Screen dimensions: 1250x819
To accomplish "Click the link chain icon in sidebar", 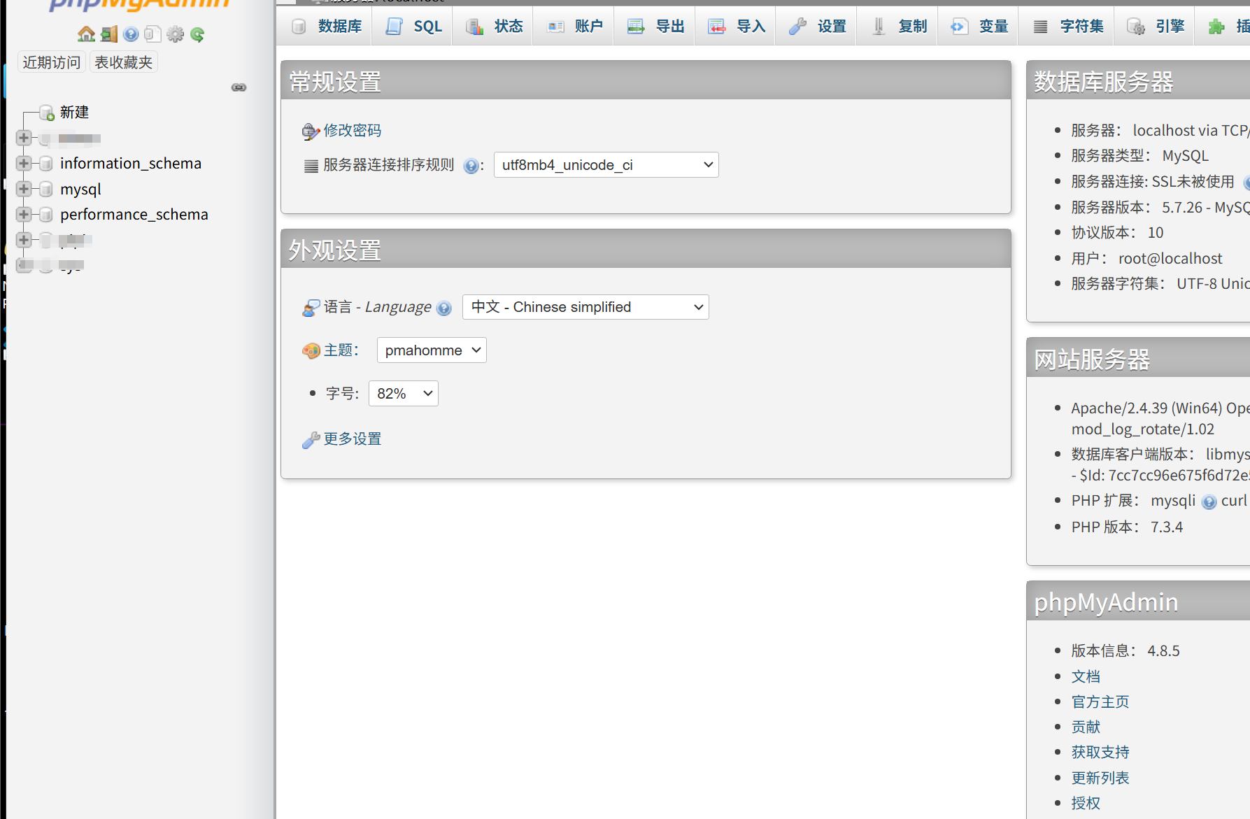I will coord(239,87).
